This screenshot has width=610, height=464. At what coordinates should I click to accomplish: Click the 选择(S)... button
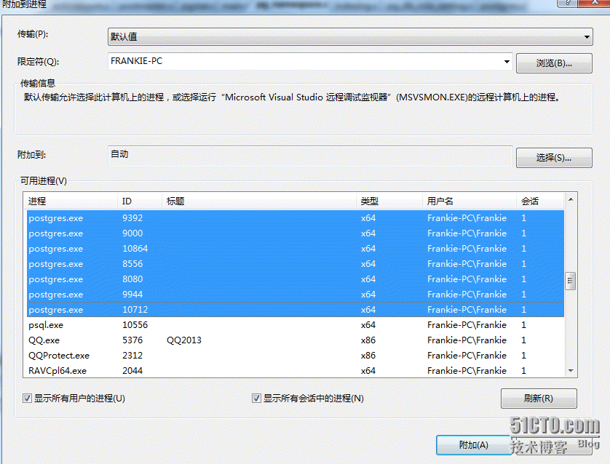click(x=554, y=157)
